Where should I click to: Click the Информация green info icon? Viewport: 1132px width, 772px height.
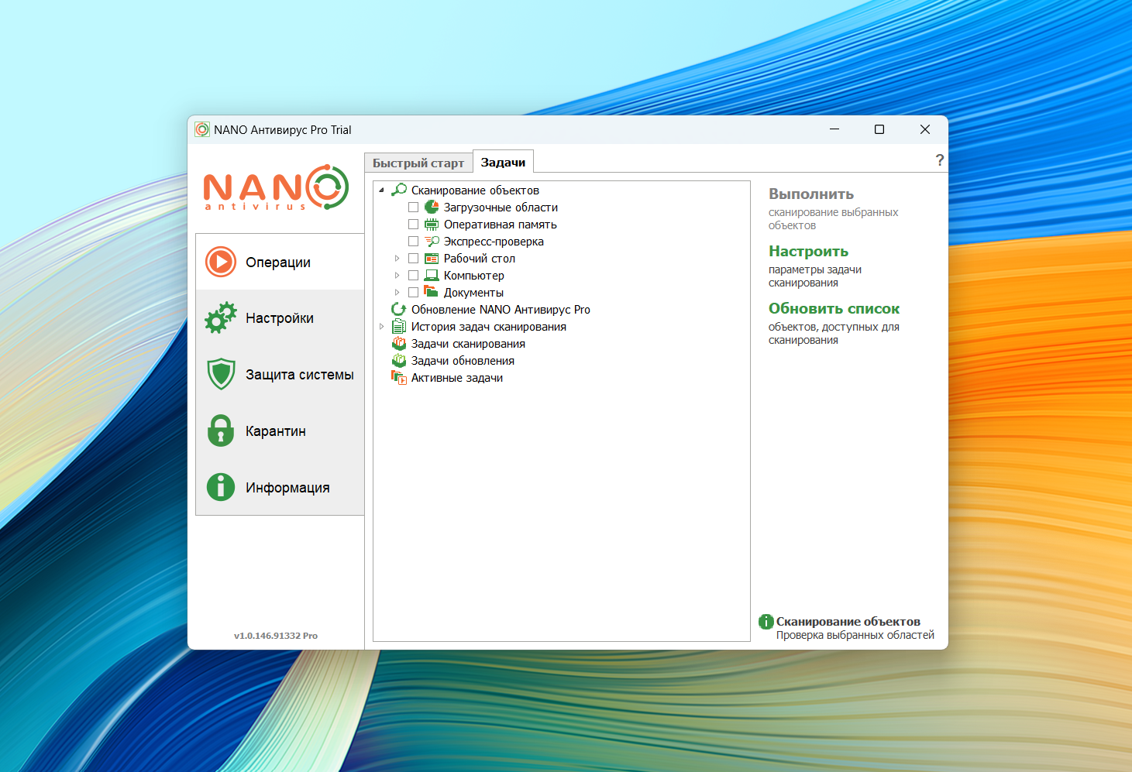(x=221, y=487)
